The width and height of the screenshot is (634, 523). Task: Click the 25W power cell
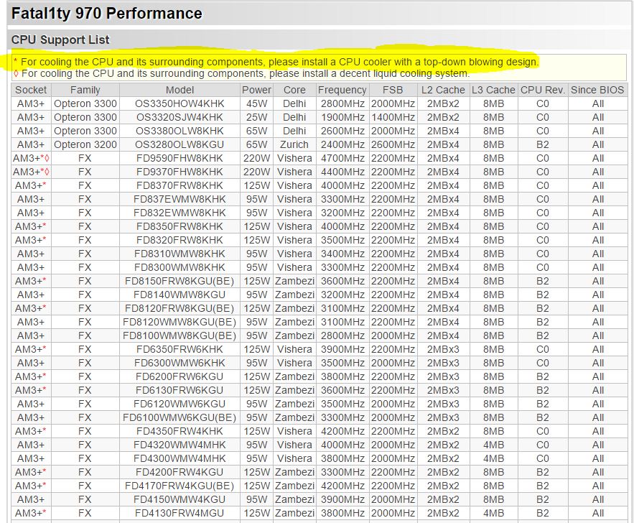(256, 117)
